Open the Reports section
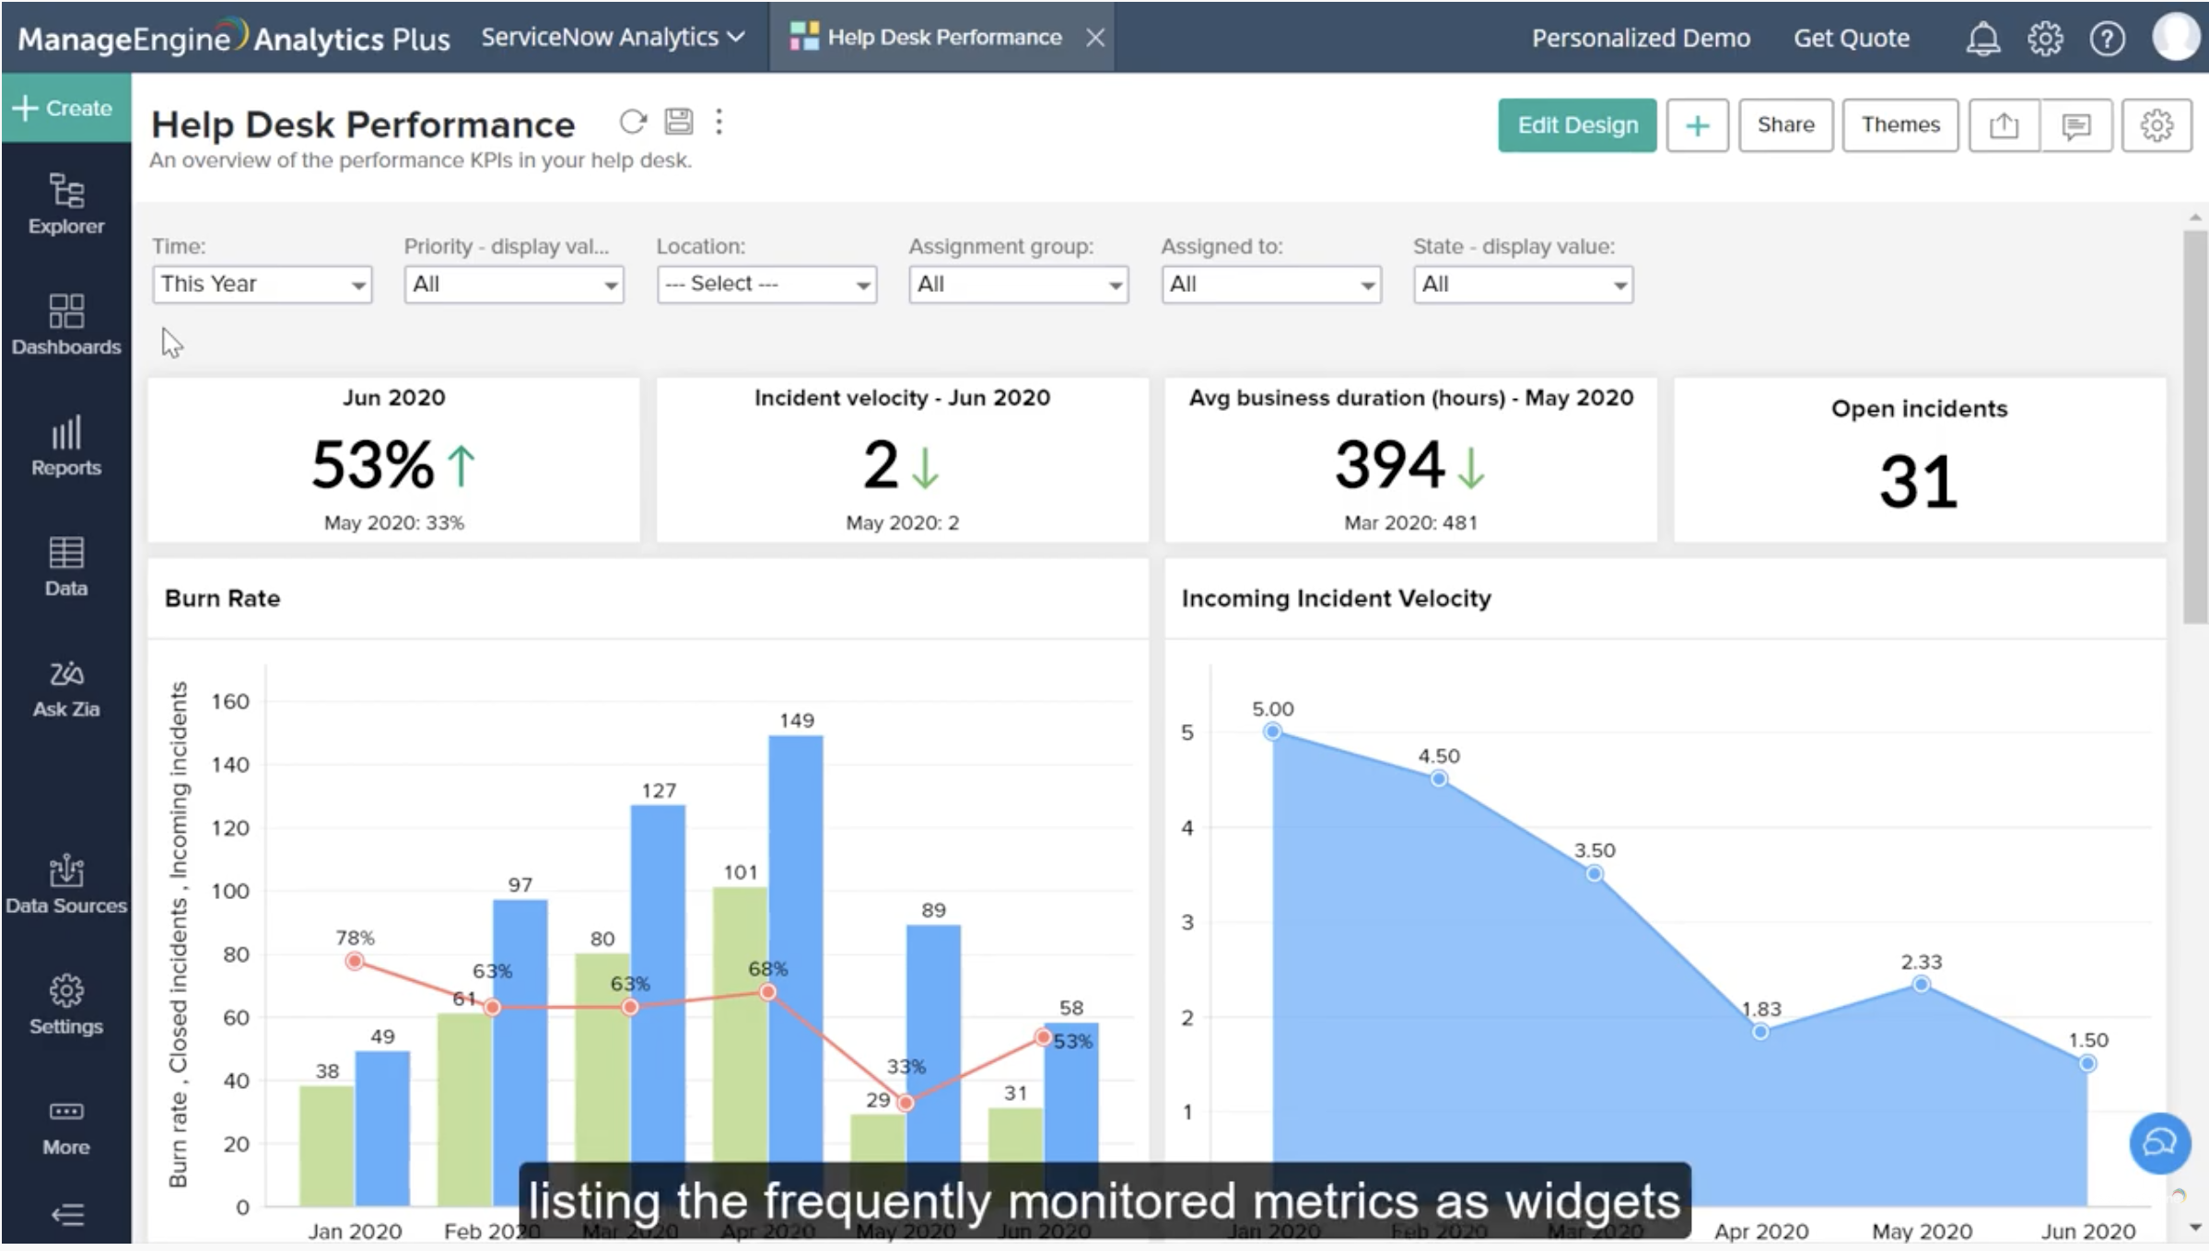The image size is (2209, 1251). point(65,446)
